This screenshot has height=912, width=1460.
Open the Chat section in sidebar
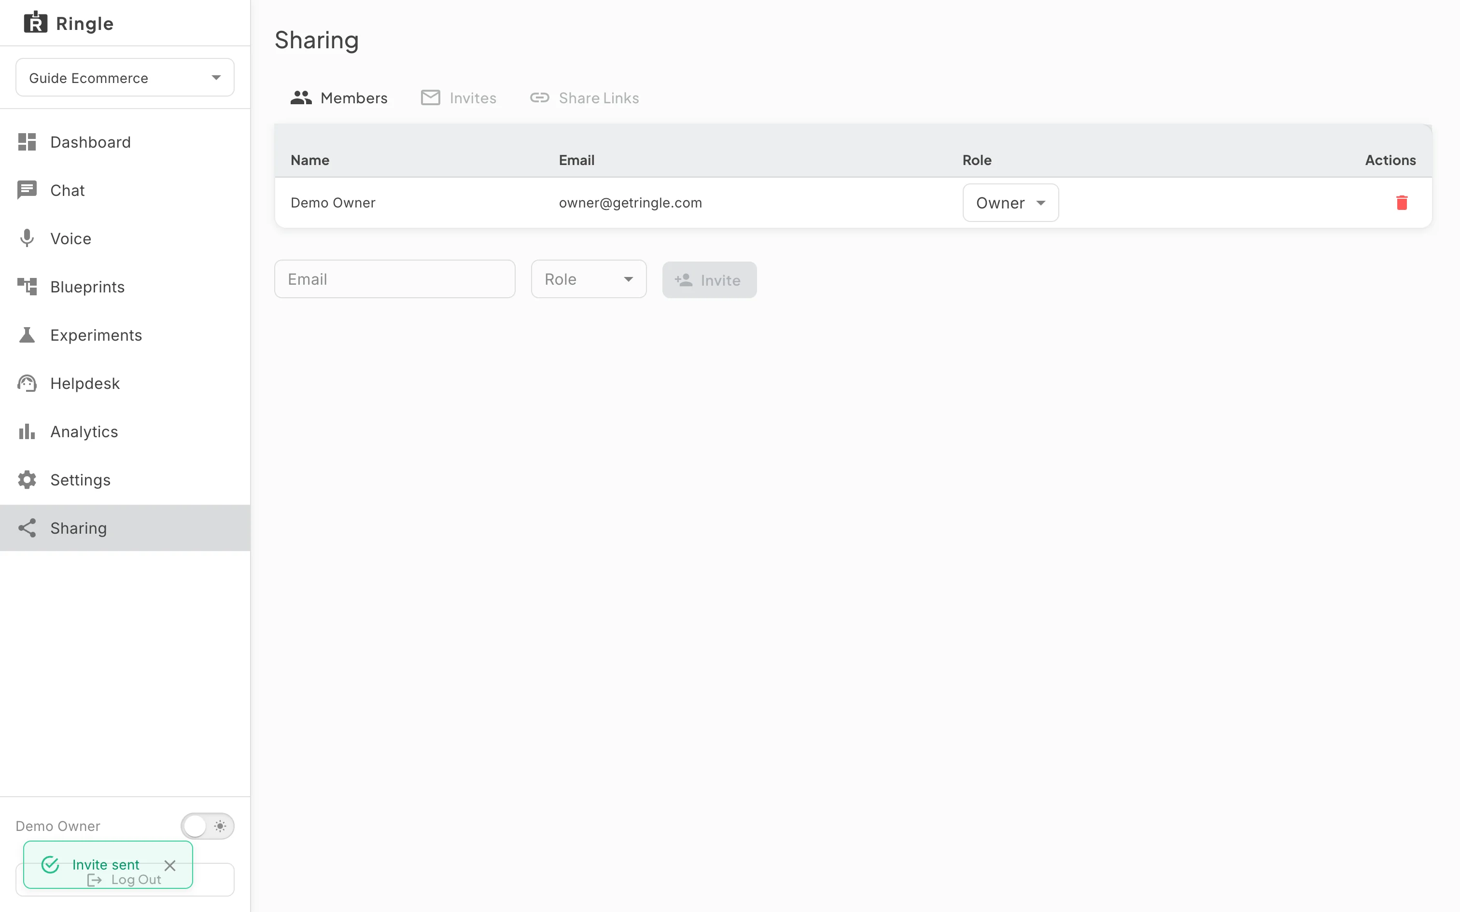click(125, 190)
